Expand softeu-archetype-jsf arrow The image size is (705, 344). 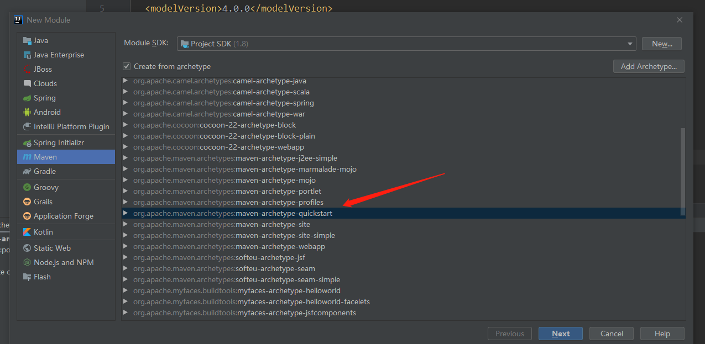[x=126, y=257]
